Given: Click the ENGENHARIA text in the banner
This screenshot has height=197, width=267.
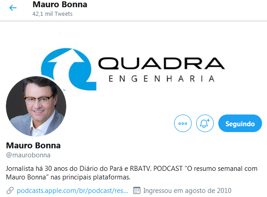Looking at the screenshot, I should coord(161,79).
